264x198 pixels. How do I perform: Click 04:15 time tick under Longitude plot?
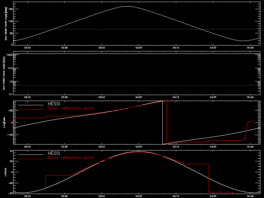(176, 147)
